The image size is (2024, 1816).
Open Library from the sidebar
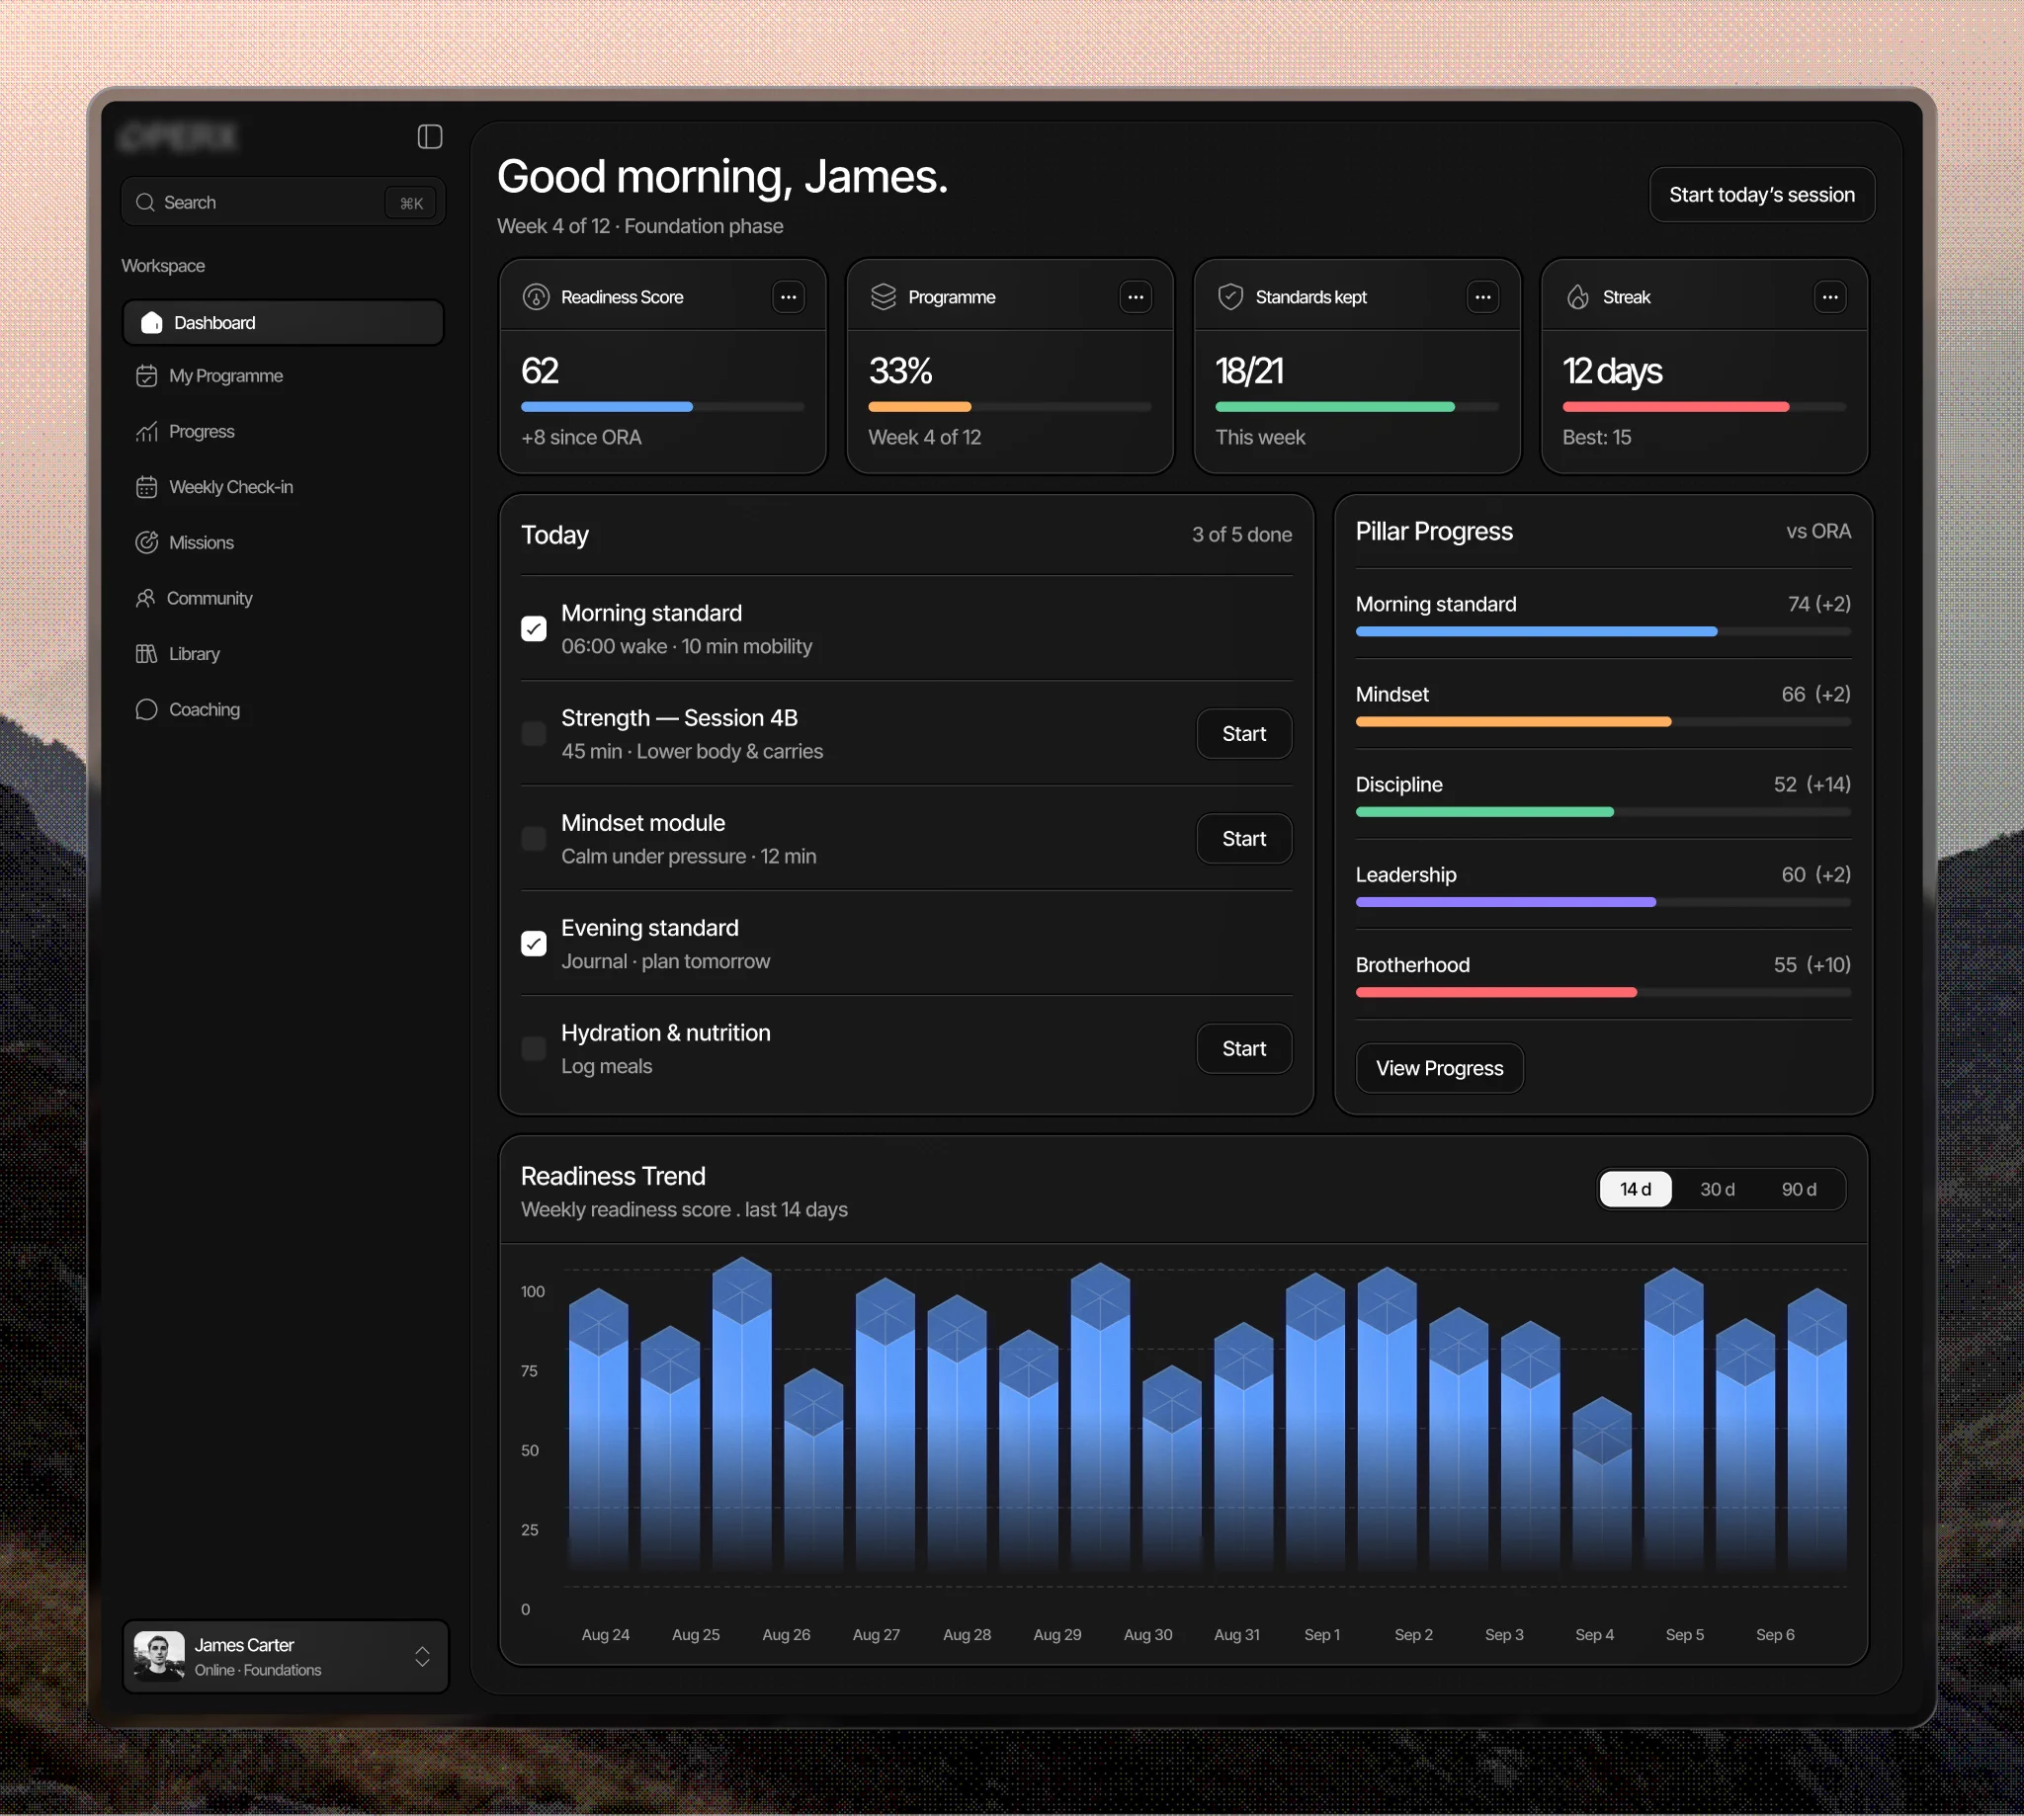[x=284, y=653]
